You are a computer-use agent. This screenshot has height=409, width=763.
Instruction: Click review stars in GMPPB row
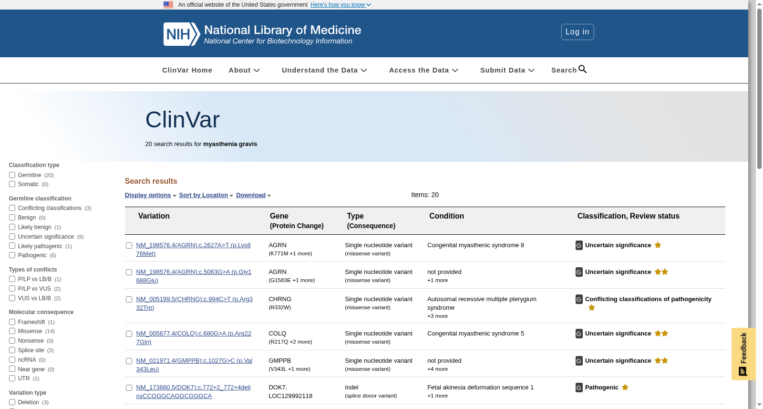661,360
